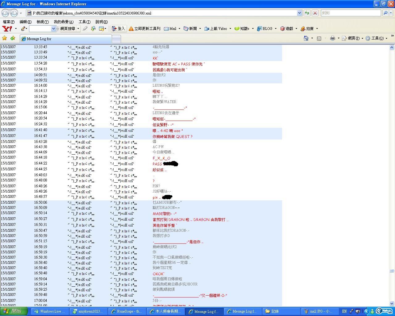The image size is (395, 316).
Task: Click the scrollbar down arrow
Action: coord(392,303)
